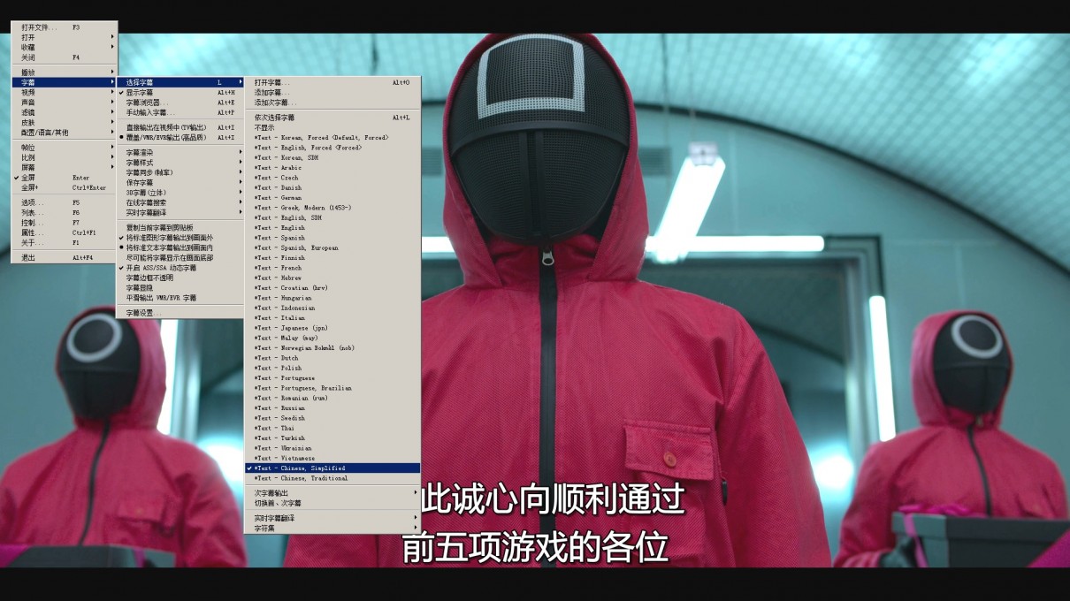
Task: Click 切换首、次字幕 entry
Action: (332, 503)
